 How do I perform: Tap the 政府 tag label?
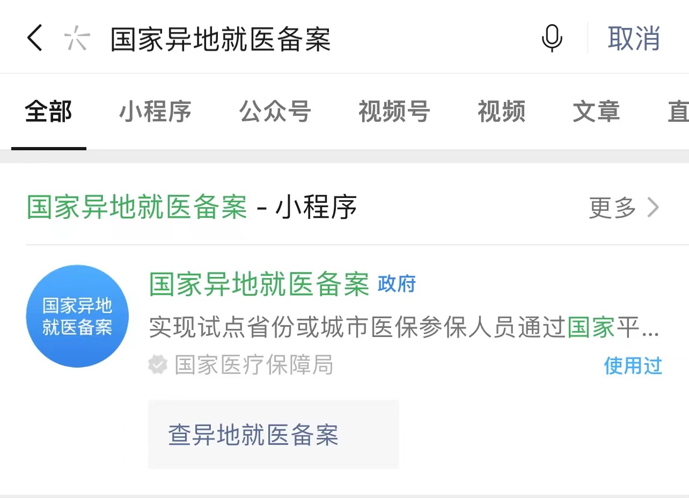[397, 284]
